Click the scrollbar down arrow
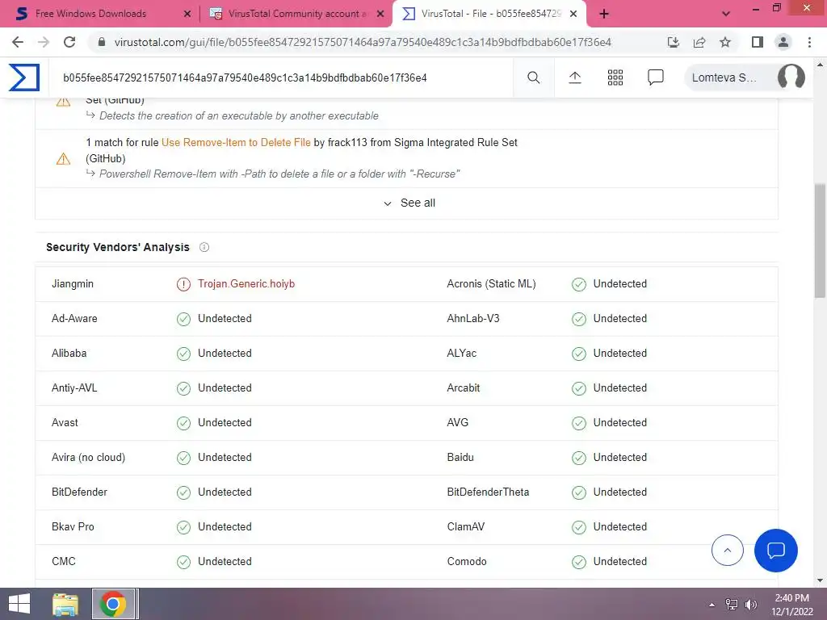Viewport: 827px width, 620px height. coord(820,580)
